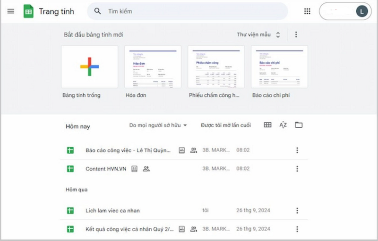Screen dimensions: 378x241
Task: Open the account avatar L
Action: pos(361,11)
